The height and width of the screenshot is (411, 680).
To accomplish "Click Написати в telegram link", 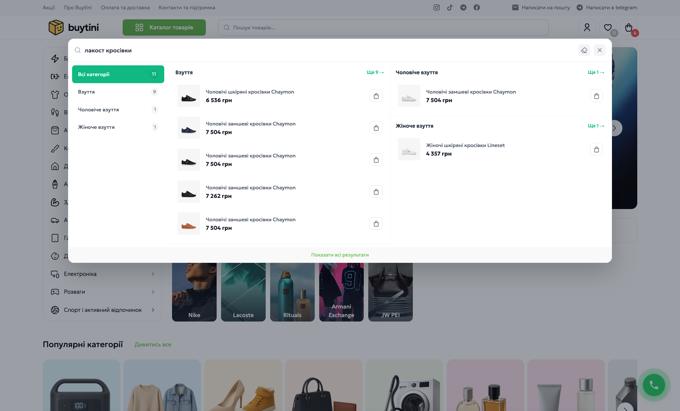I will tap(607, 7).
